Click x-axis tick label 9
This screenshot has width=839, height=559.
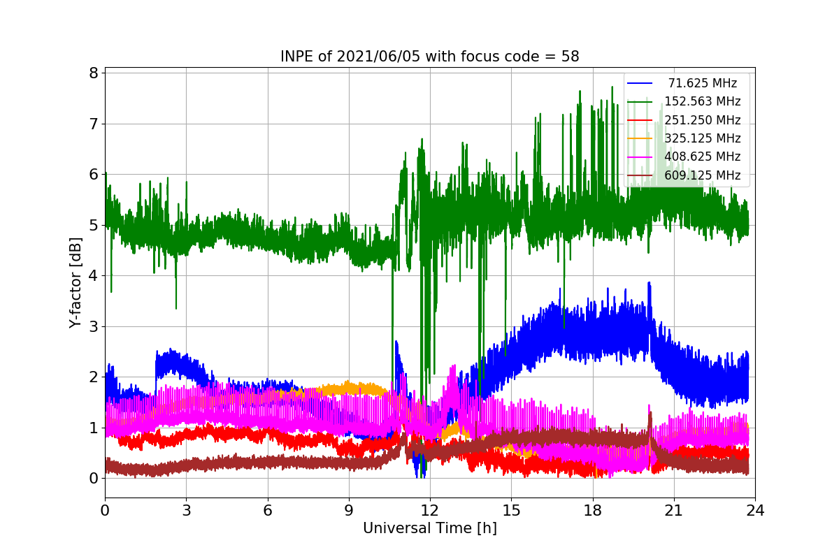click(x=349, y=510)
